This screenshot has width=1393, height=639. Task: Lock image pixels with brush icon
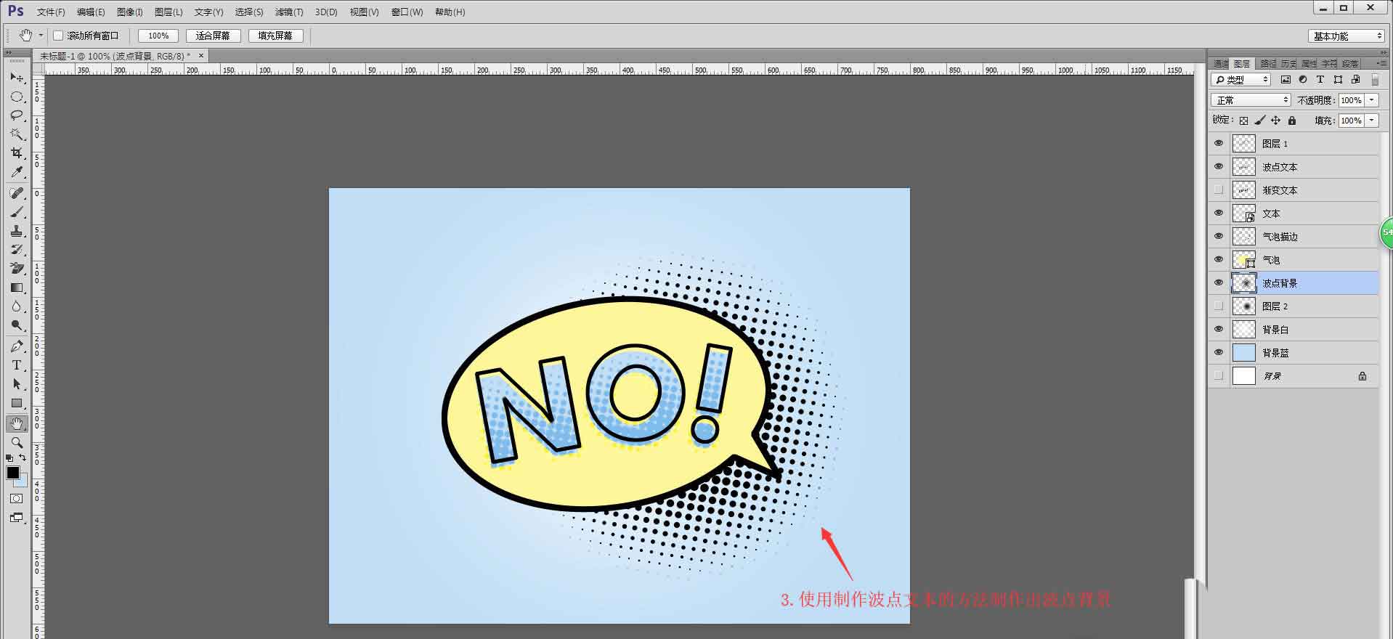point(1260,121)
